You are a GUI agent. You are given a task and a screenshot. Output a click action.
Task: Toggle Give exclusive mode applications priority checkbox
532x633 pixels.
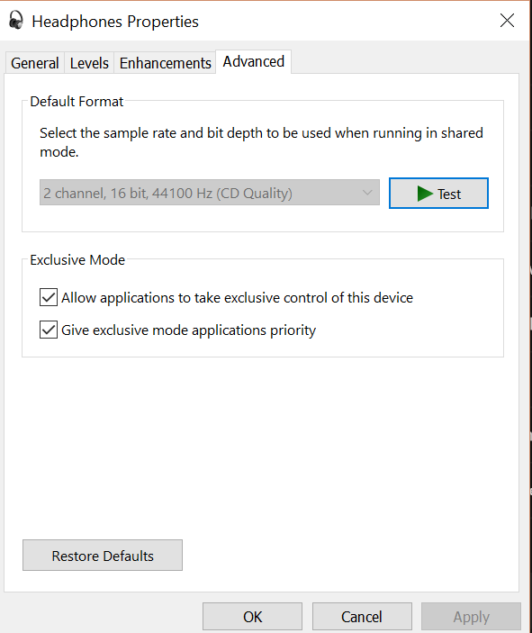pyautogui.click(x=49, y=330)
